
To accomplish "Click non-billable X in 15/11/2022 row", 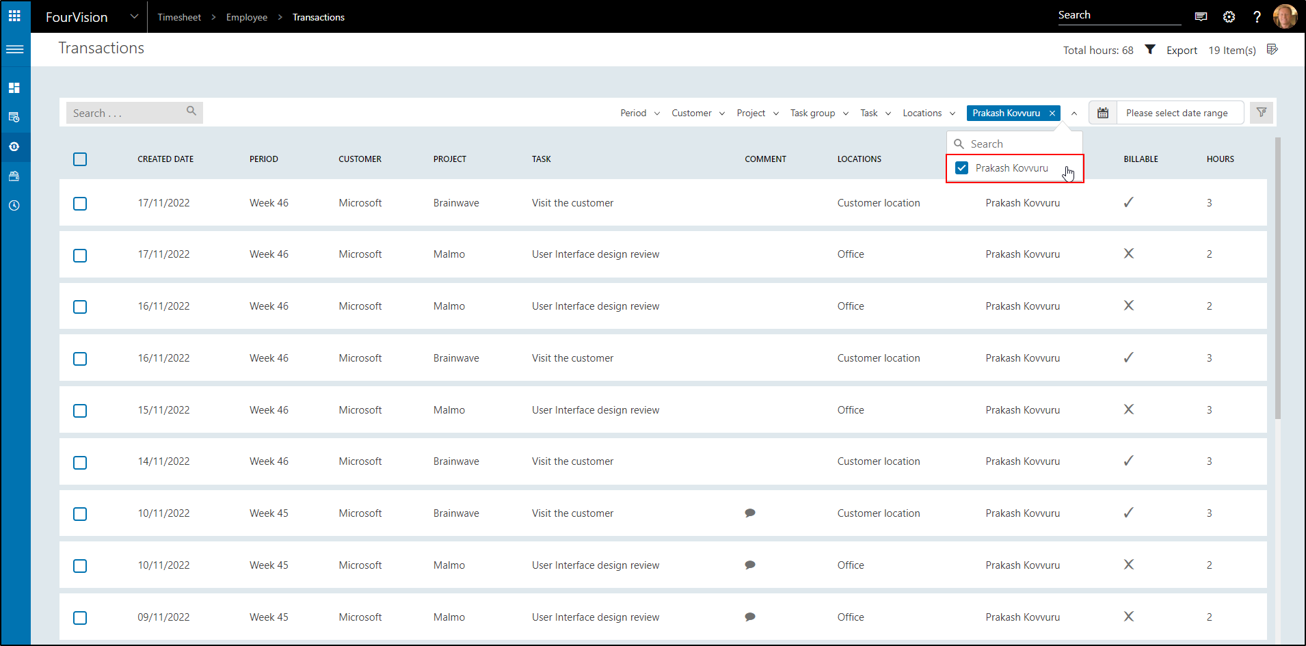I will [1129, 409].
